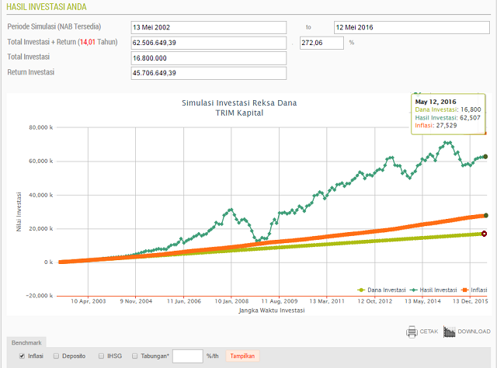The image size is (497, 368).
Task: Open the Benchmark tab
Action: click(26, 342)
